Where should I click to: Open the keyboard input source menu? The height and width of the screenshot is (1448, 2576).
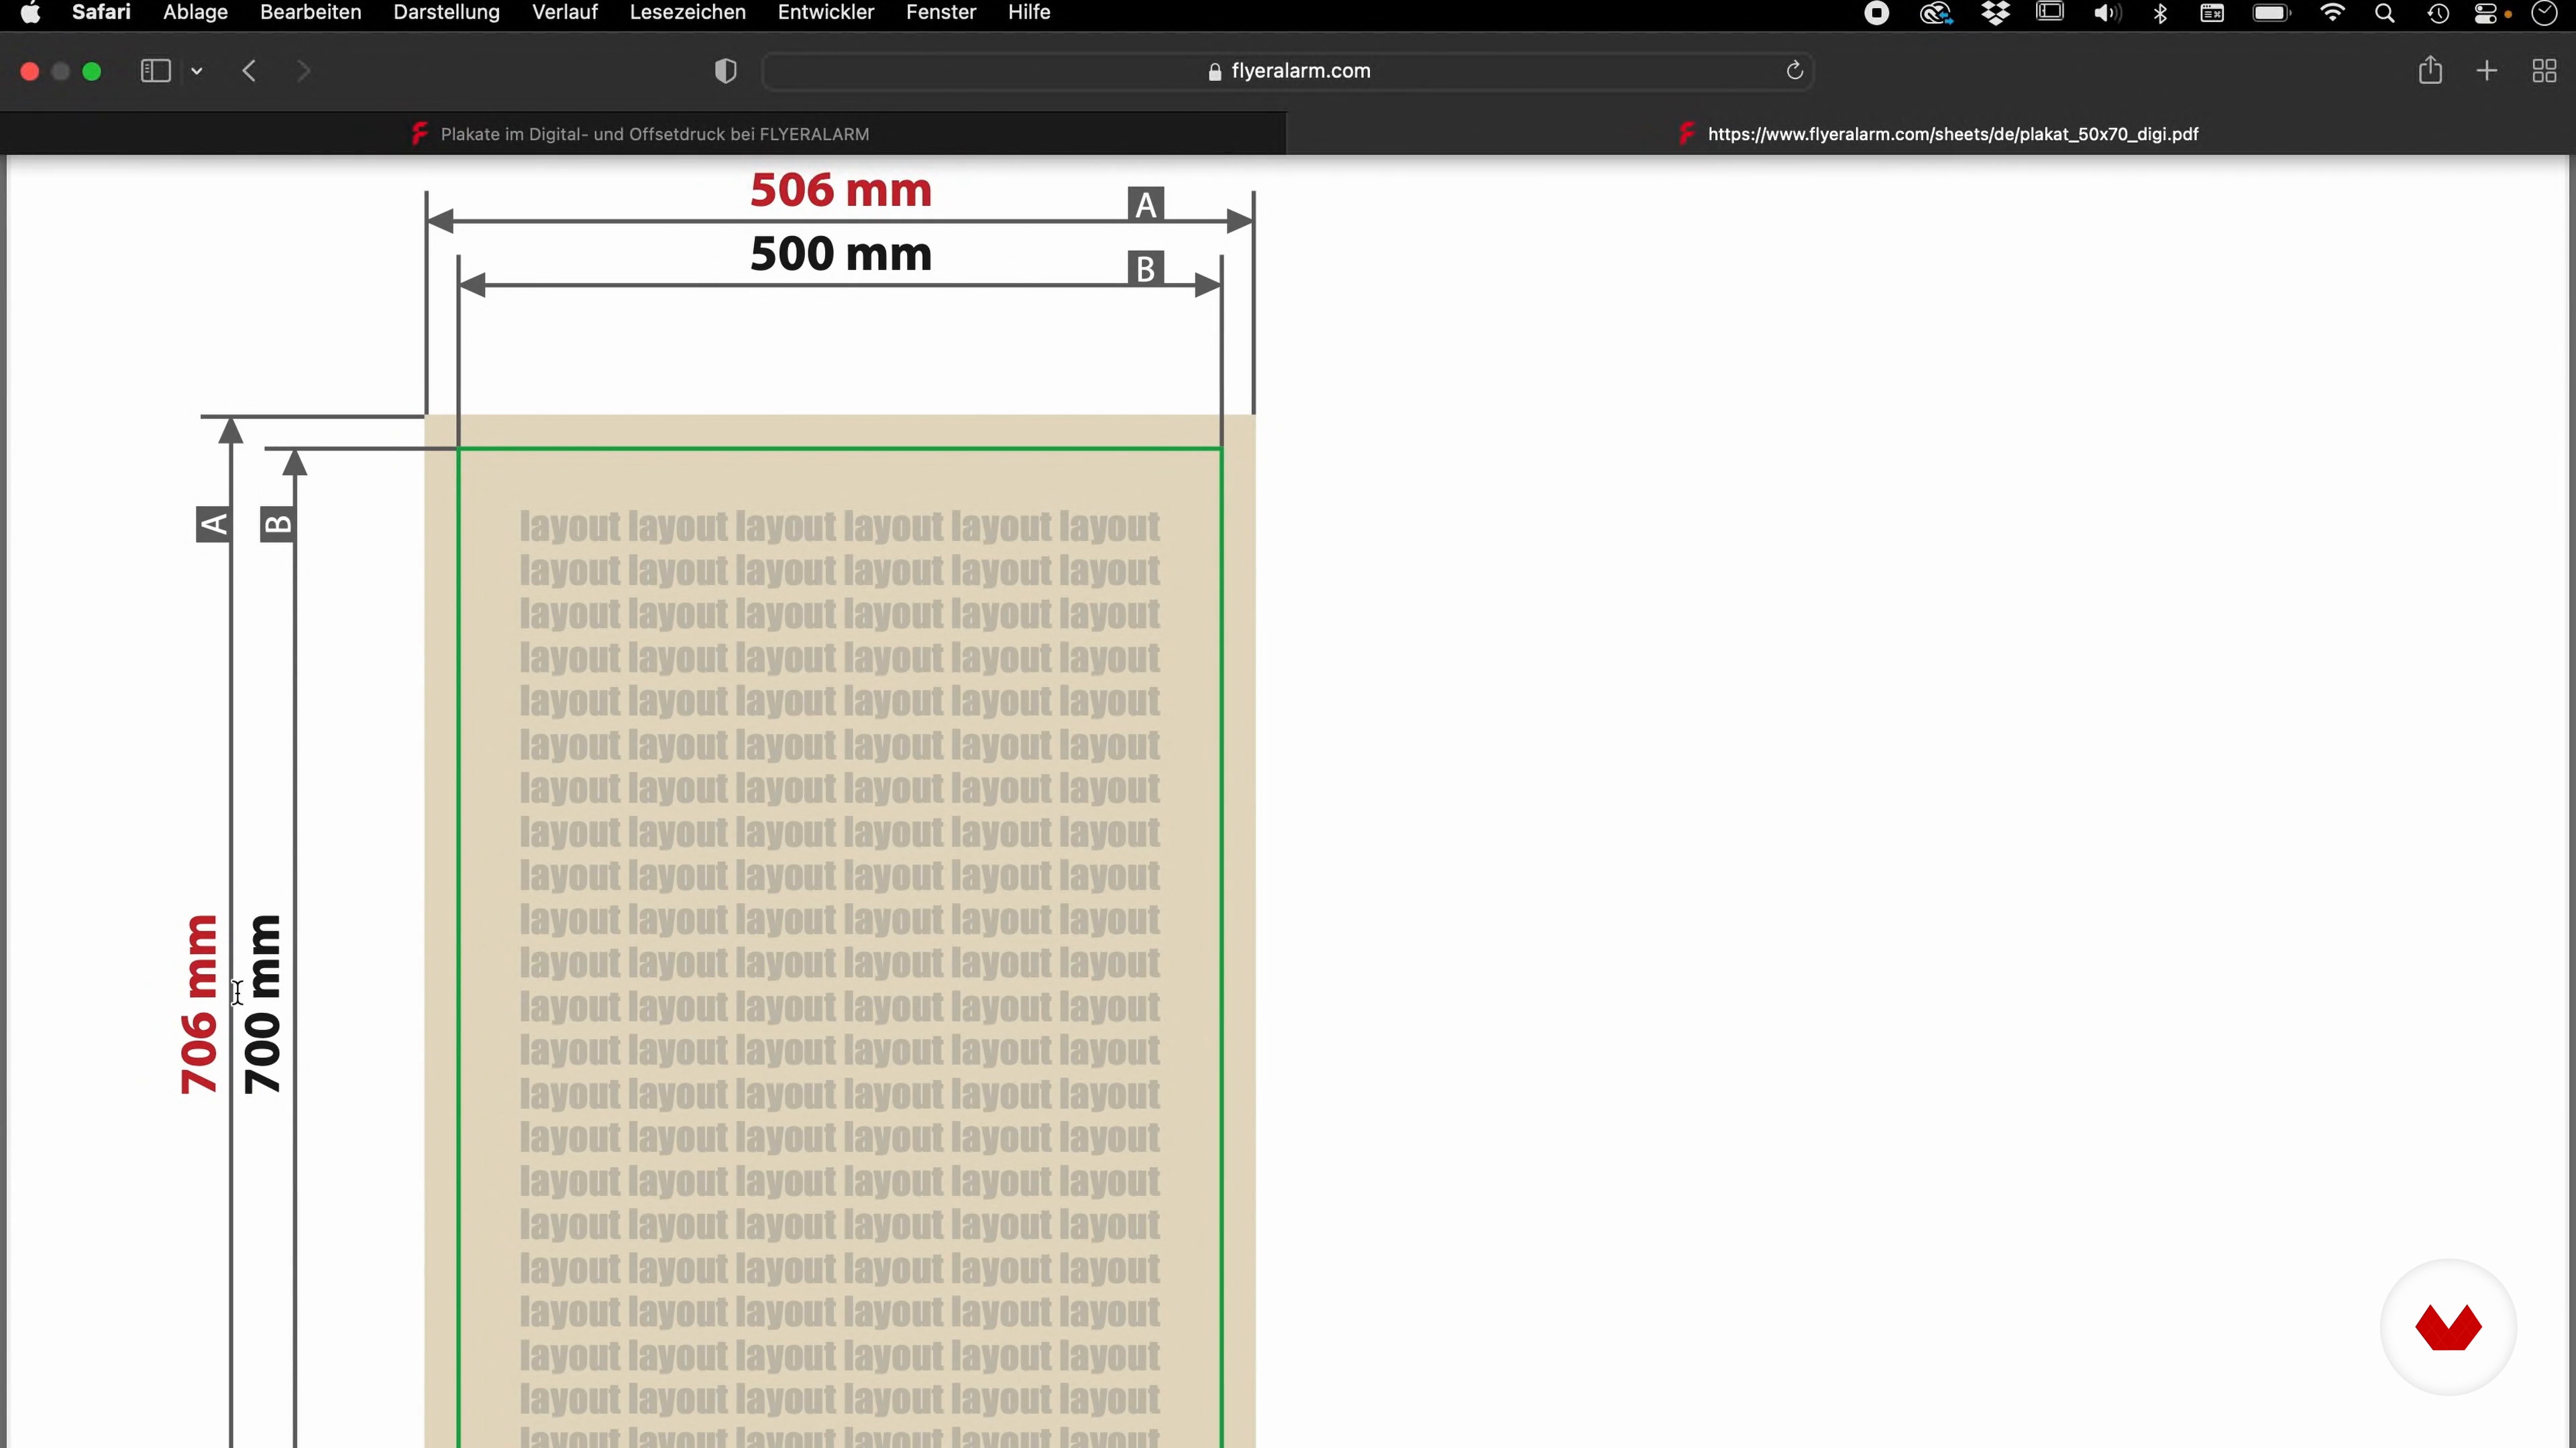(x=2212, y=13)
